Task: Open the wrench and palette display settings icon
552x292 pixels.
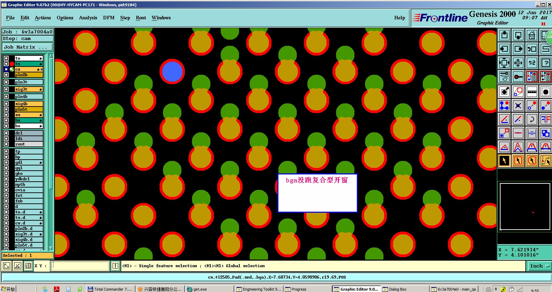Action: [504, 77]
